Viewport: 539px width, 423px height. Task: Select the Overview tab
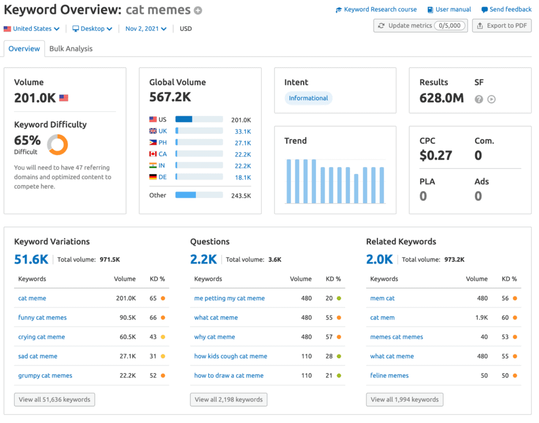coord(24,48)
